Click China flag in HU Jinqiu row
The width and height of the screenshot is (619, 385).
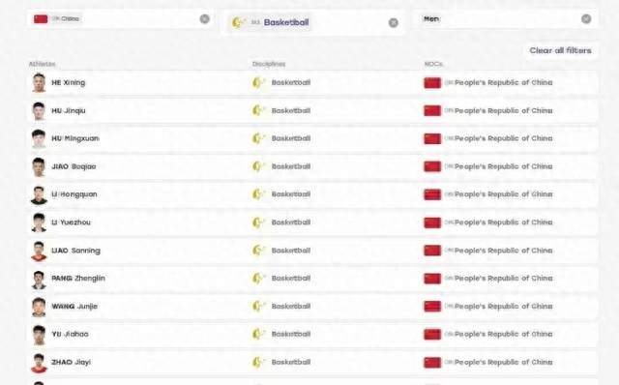(x=432, y=111)
